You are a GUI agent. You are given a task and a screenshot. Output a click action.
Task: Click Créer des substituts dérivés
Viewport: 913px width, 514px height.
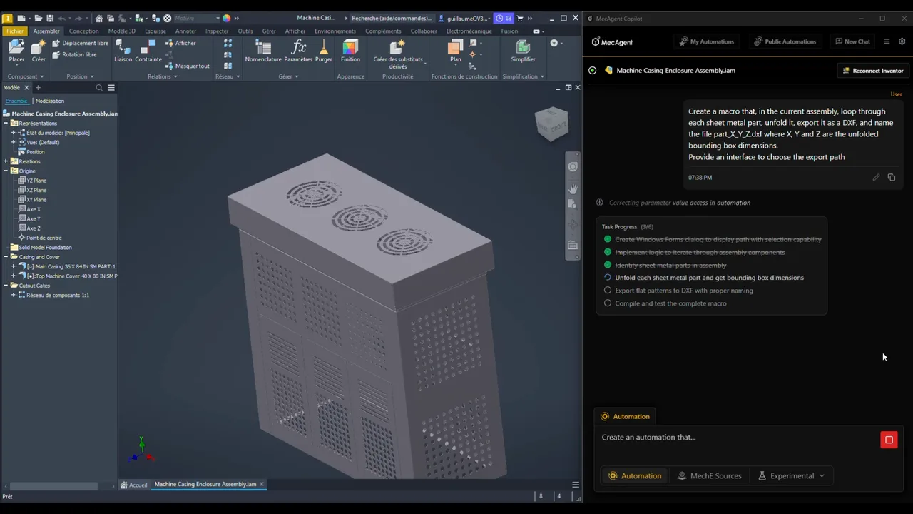pyautogui.click(x=398, y=54)
